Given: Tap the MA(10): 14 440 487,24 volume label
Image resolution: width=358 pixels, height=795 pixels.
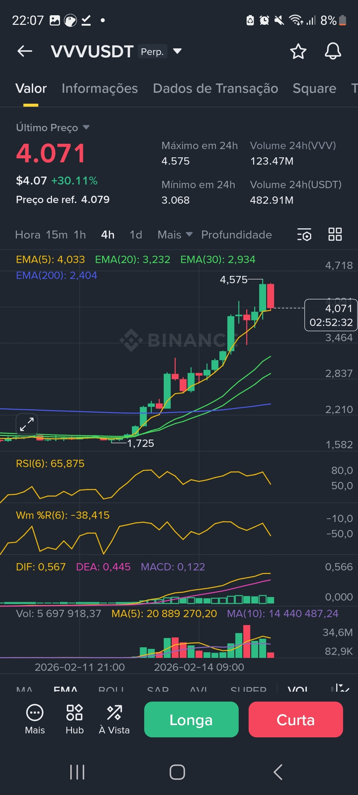Looking at the screenshot, I should click(283, 613).
